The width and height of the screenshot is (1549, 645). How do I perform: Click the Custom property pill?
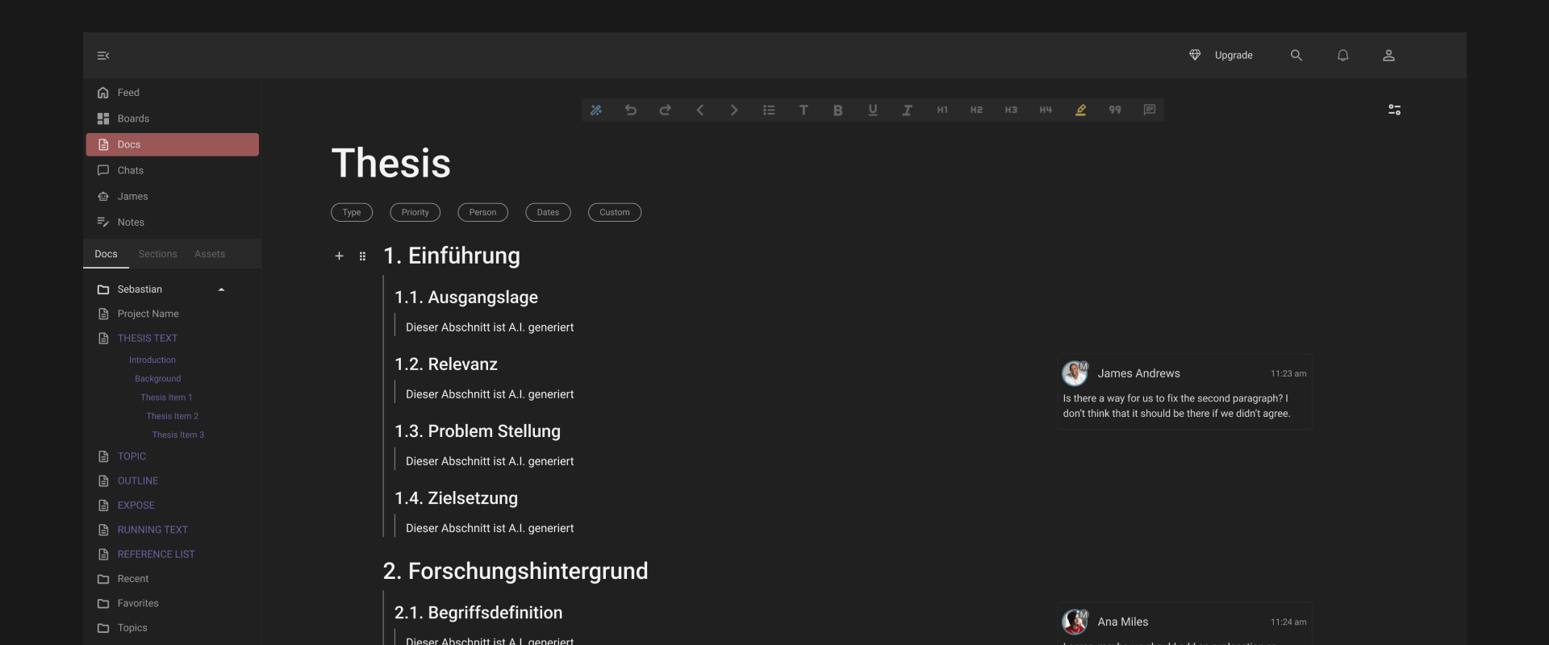[x=615, y=212]
